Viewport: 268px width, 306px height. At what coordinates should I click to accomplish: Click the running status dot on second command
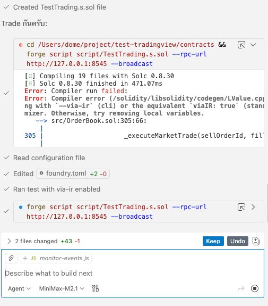click(21, 207)
